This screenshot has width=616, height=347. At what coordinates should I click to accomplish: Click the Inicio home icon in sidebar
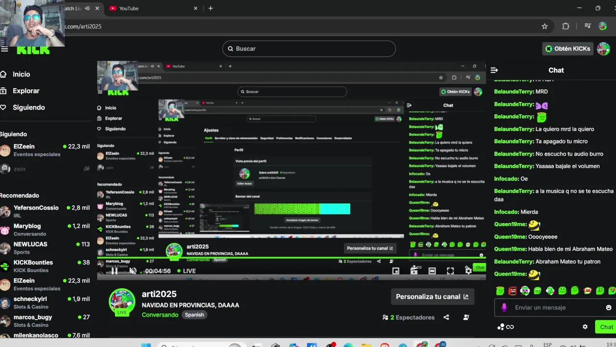[x=4, y=74]
